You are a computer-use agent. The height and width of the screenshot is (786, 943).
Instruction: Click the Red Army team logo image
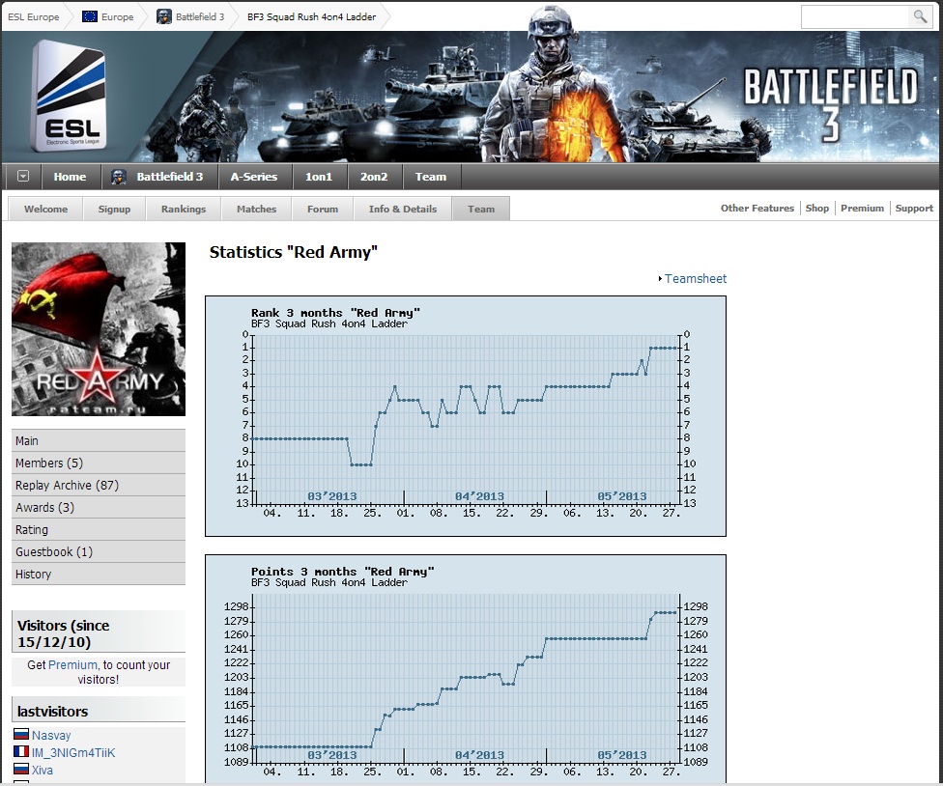pyautogui.click(x=99, y=329)
